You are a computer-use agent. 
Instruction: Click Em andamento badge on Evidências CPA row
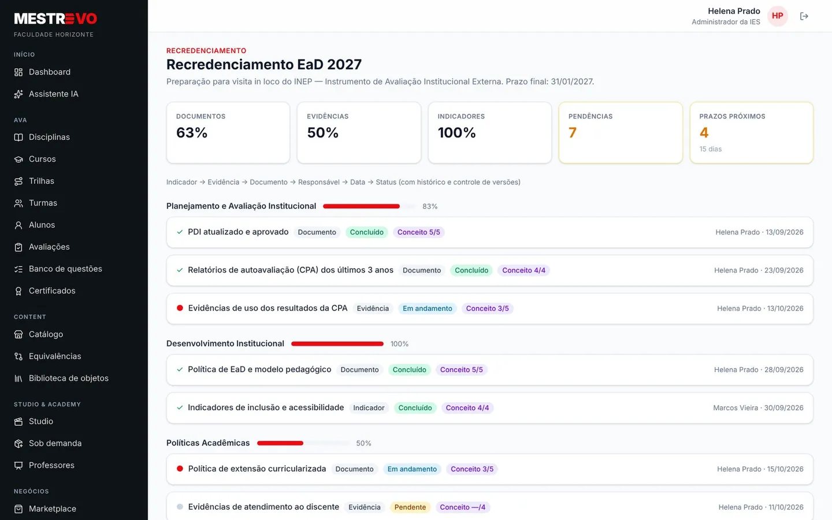[428, 309]
